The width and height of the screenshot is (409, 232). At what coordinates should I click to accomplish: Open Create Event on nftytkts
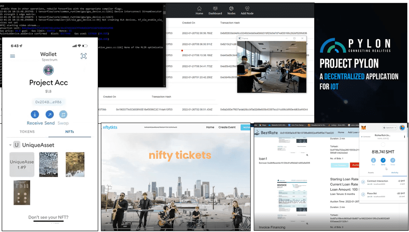tap(227, 127)
